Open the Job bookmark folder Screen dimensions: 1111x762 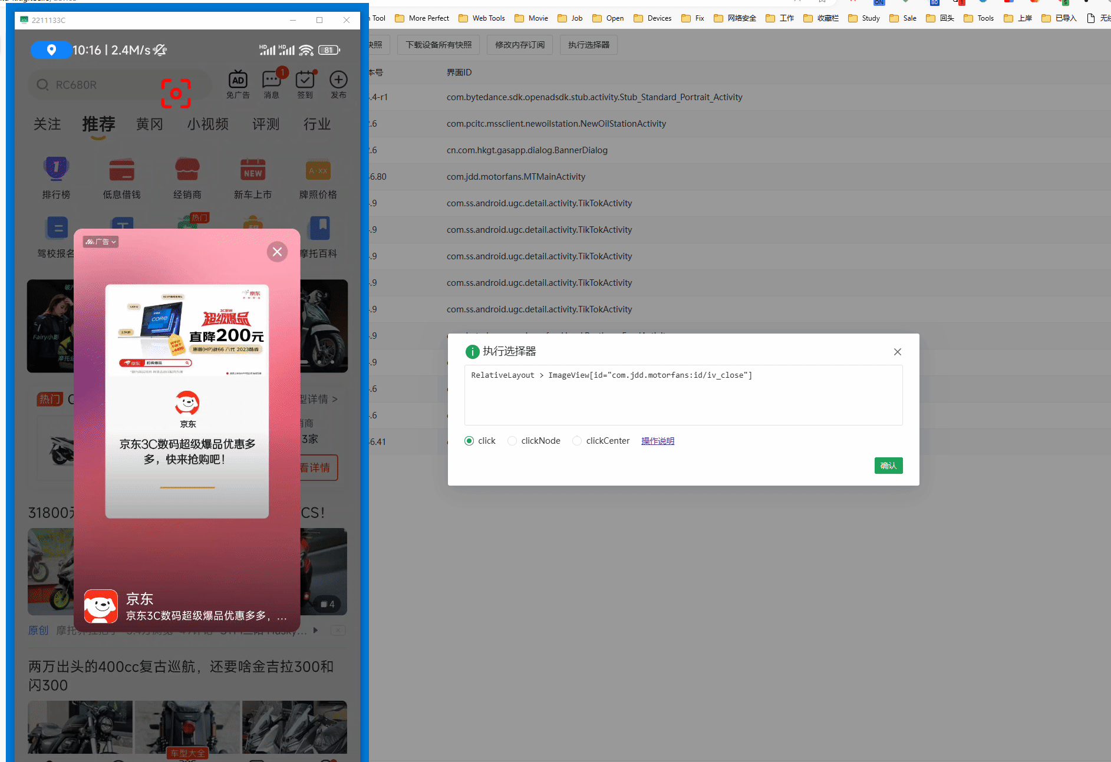click(570, 18)
